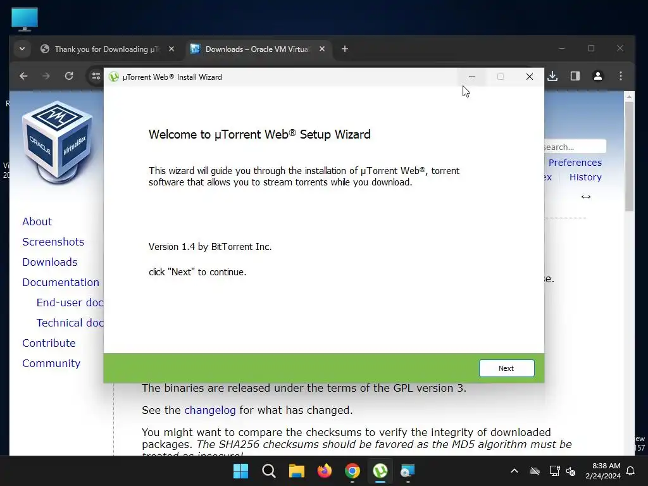
Task: Open Windows Search from the taskbar
Action: tap(268, 471)
